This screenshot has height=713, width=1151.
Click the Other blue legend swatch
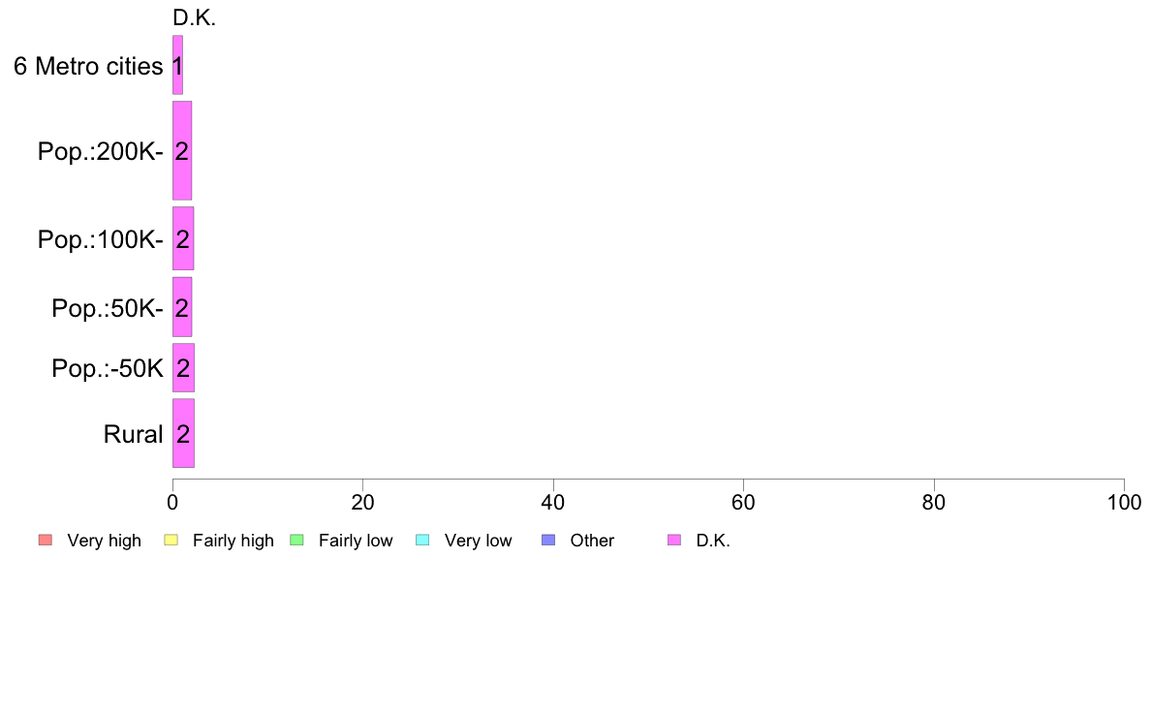point(548,541)
